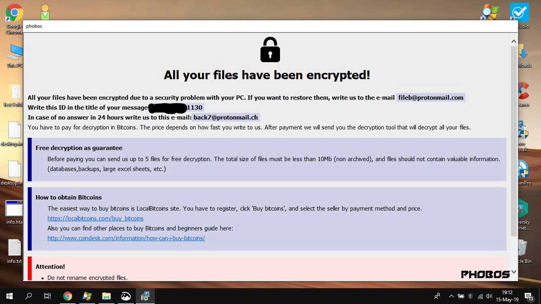Open info.hta file on desktop
The height and width of the screenshot is (304, 541).
pos(14,212)
